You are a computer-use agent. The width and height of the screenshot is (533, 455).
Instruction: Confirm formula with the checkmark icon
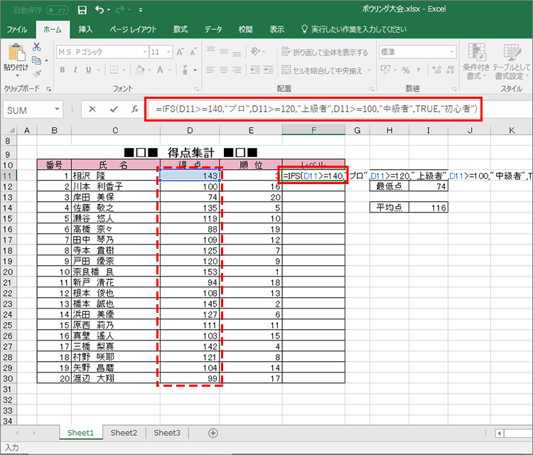coord(113,109)
